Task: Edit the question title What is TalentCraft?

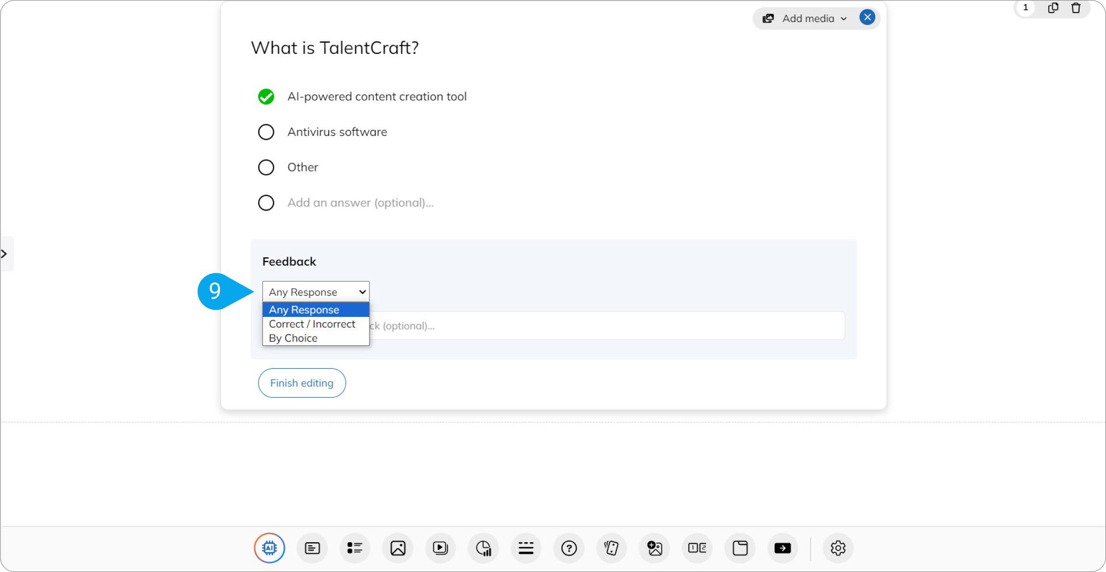Action: coord(335,48)
